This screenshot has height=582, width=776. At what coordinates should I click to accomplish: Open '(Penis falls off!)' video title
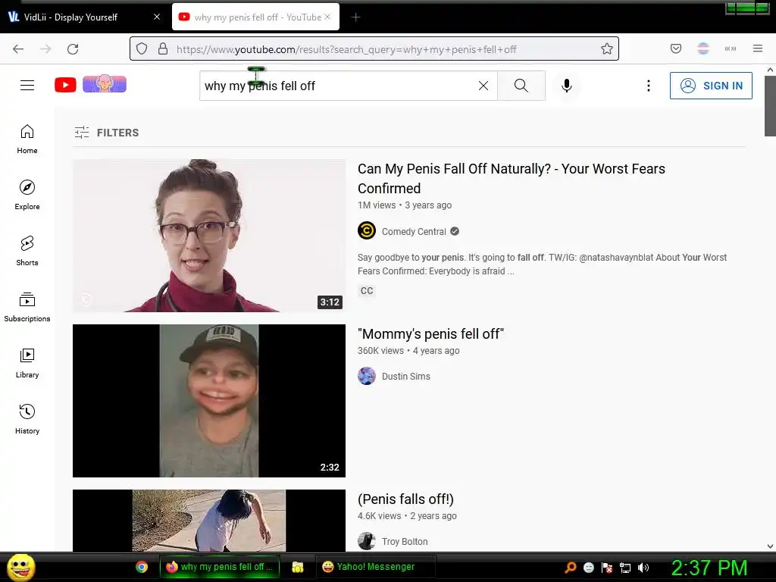point(406,499)
